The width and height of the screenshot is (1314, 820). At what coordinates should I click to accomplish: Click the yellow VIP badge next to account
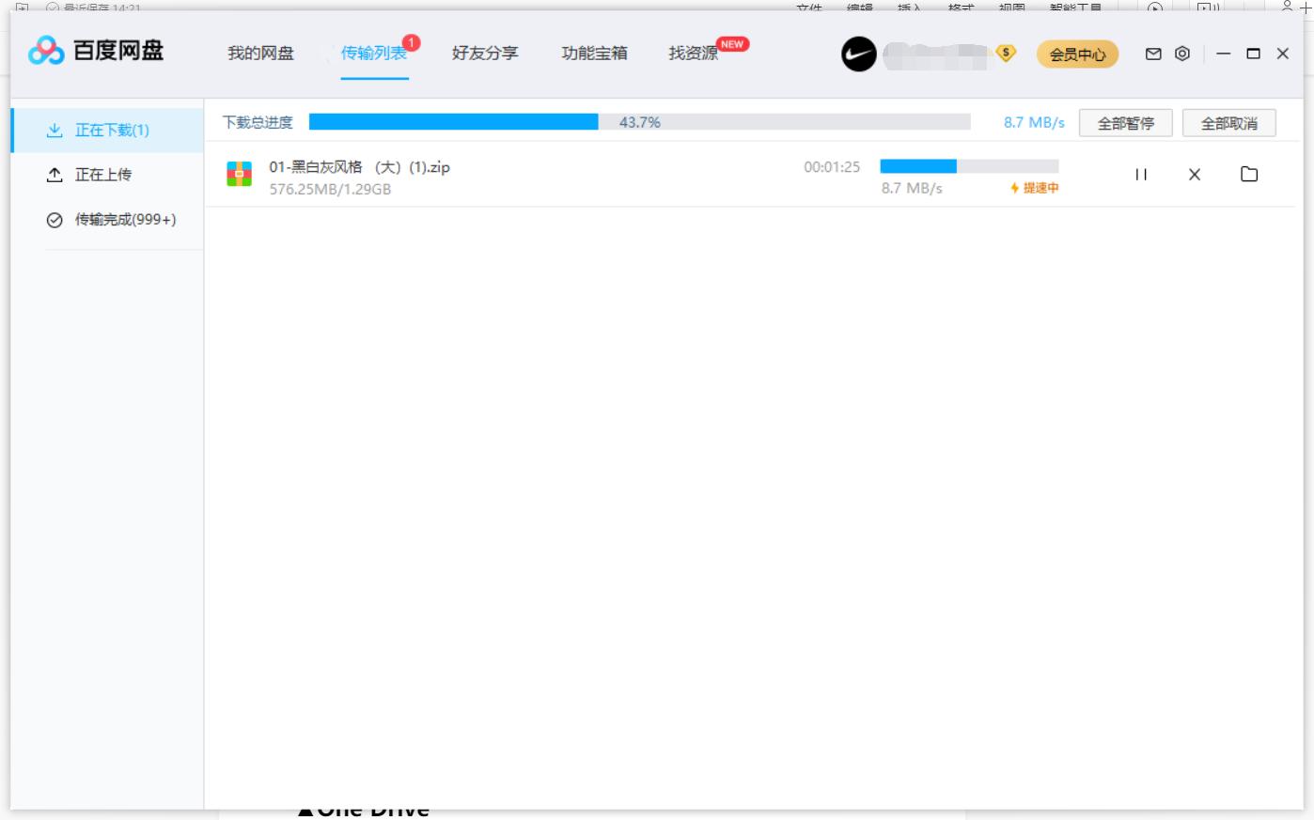1004,55
